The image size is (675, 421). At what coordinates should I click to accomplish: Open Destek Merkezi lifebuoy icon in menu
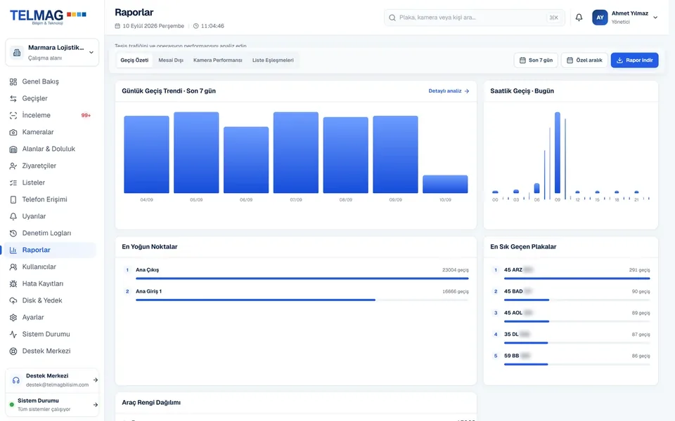pyautogui.click(x=13, y=351)
